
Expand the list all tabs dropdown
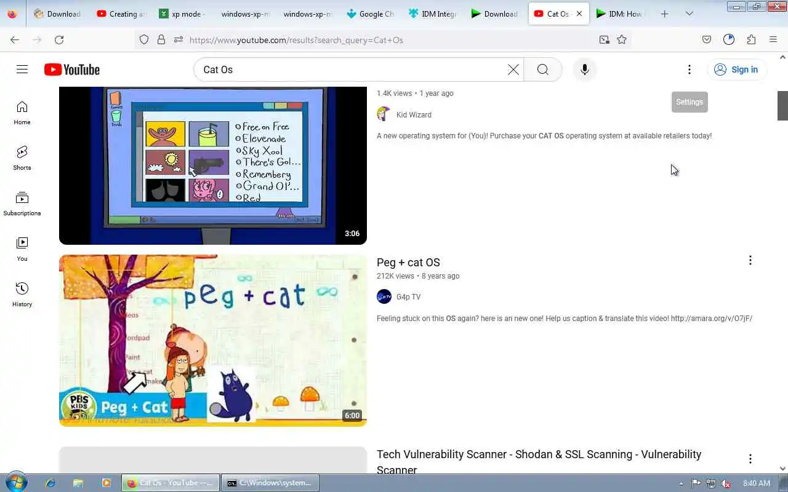689,14
